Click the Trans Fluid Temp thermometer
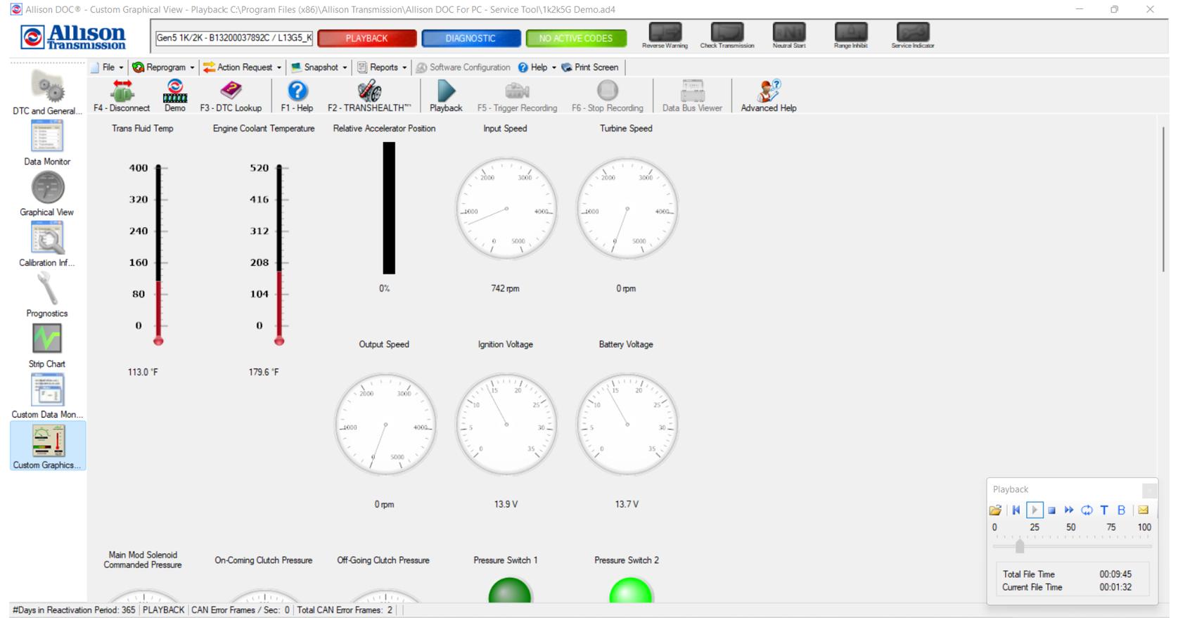 pyautogui.click(x=158, y=255)
